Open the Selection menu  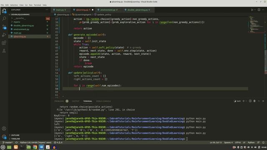coord(14,5)
